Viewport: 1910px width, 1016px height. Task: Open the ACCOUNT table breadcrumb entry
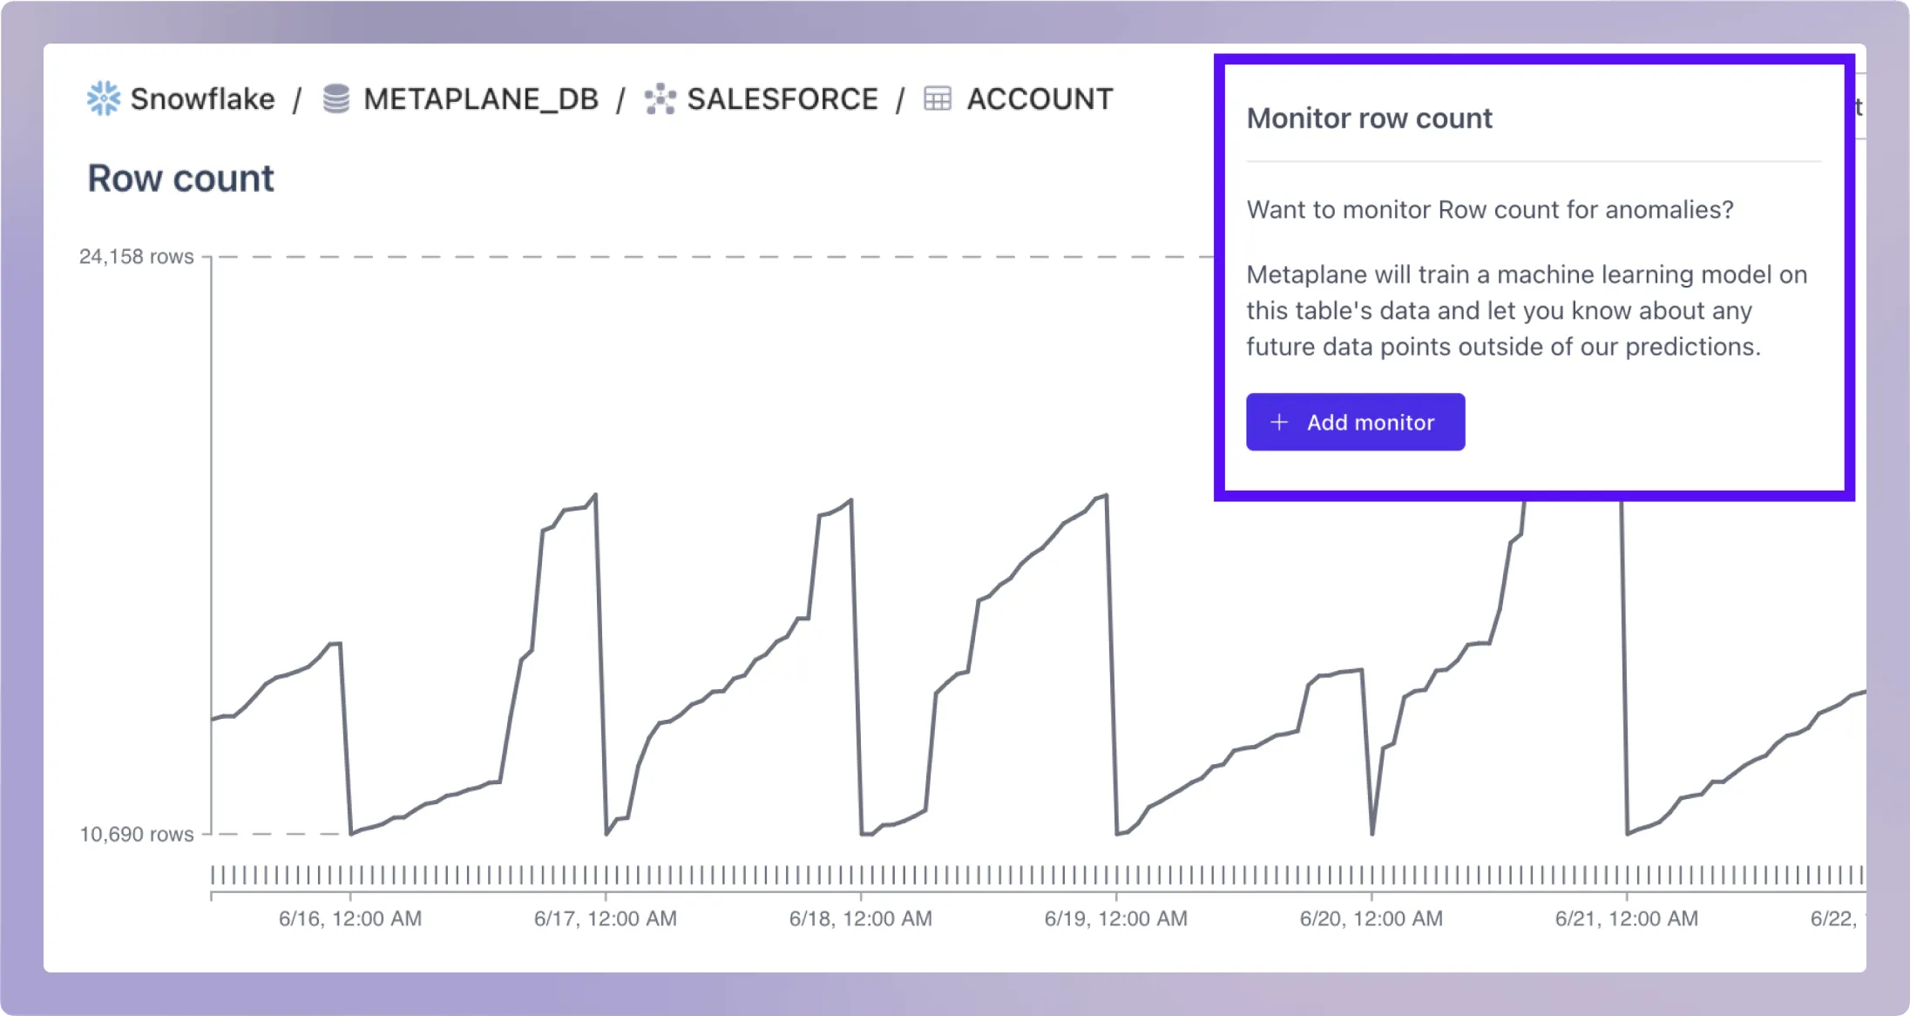pyautogui.click(x=1040, y=98)
